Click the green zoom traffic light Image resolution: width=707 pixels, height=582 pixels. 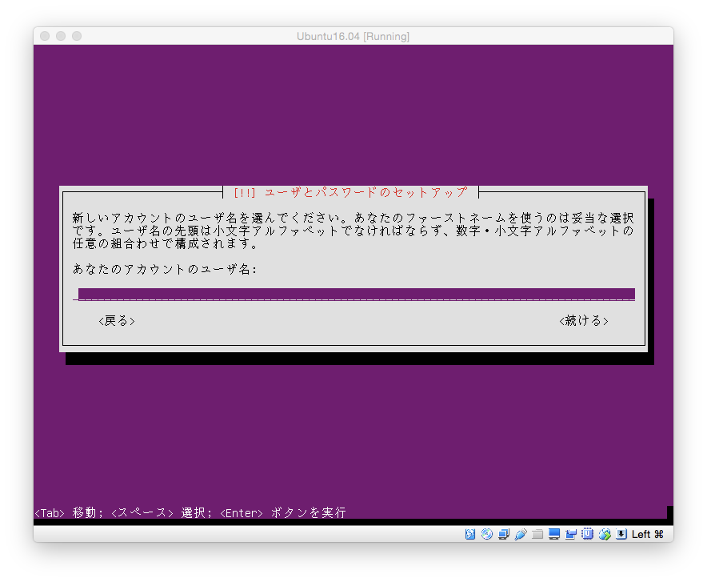tap(76, 36)
